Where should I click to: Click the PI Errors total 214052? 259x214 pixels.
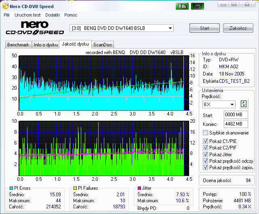click(53, 207)
